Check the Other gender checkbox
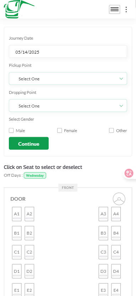This screenshot has width=136, height=296. tap(111, 130)
